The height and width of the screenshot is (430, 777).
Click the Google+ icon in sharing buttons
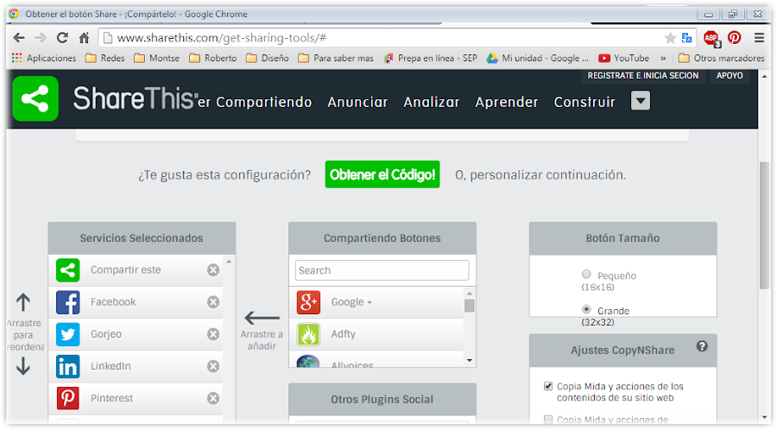coord(308,302)
